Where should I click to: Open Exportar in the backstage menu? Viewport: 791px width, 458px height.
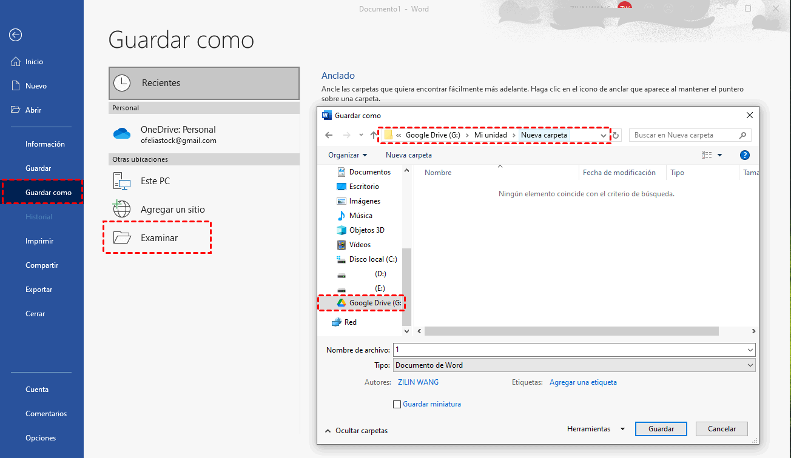pos(39,290)
